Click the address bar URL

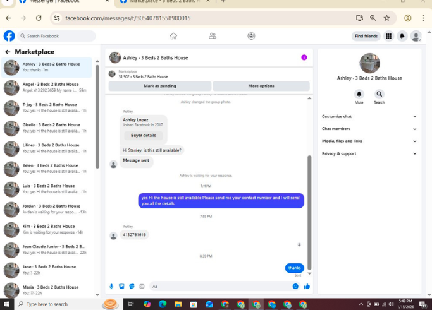point(128,18)
